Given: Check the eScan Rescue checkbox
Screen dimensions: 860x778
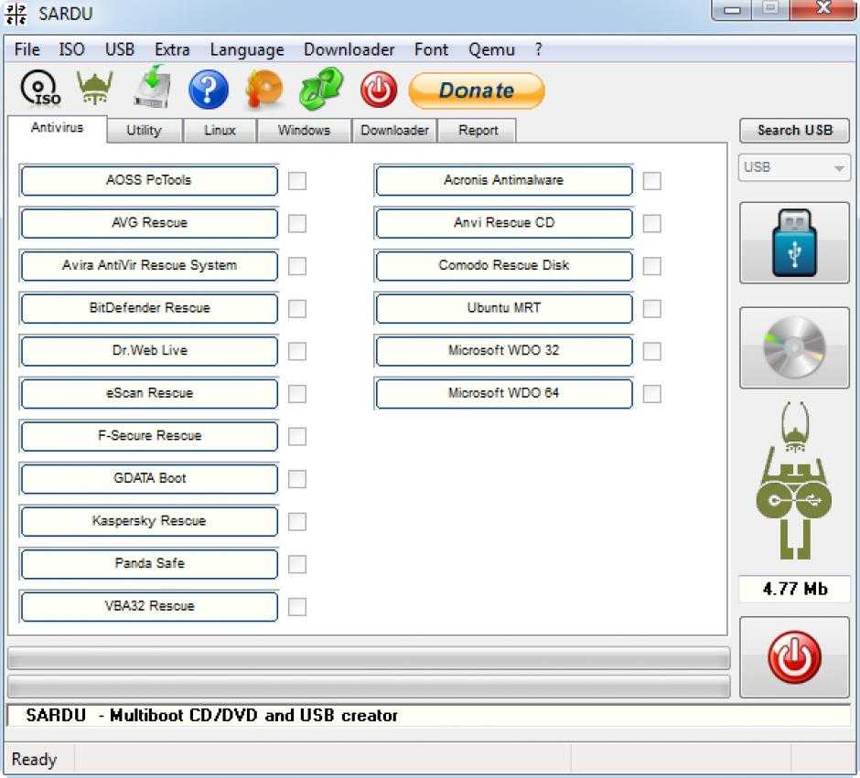Looking at the screenshot, I should pos(297,394).
